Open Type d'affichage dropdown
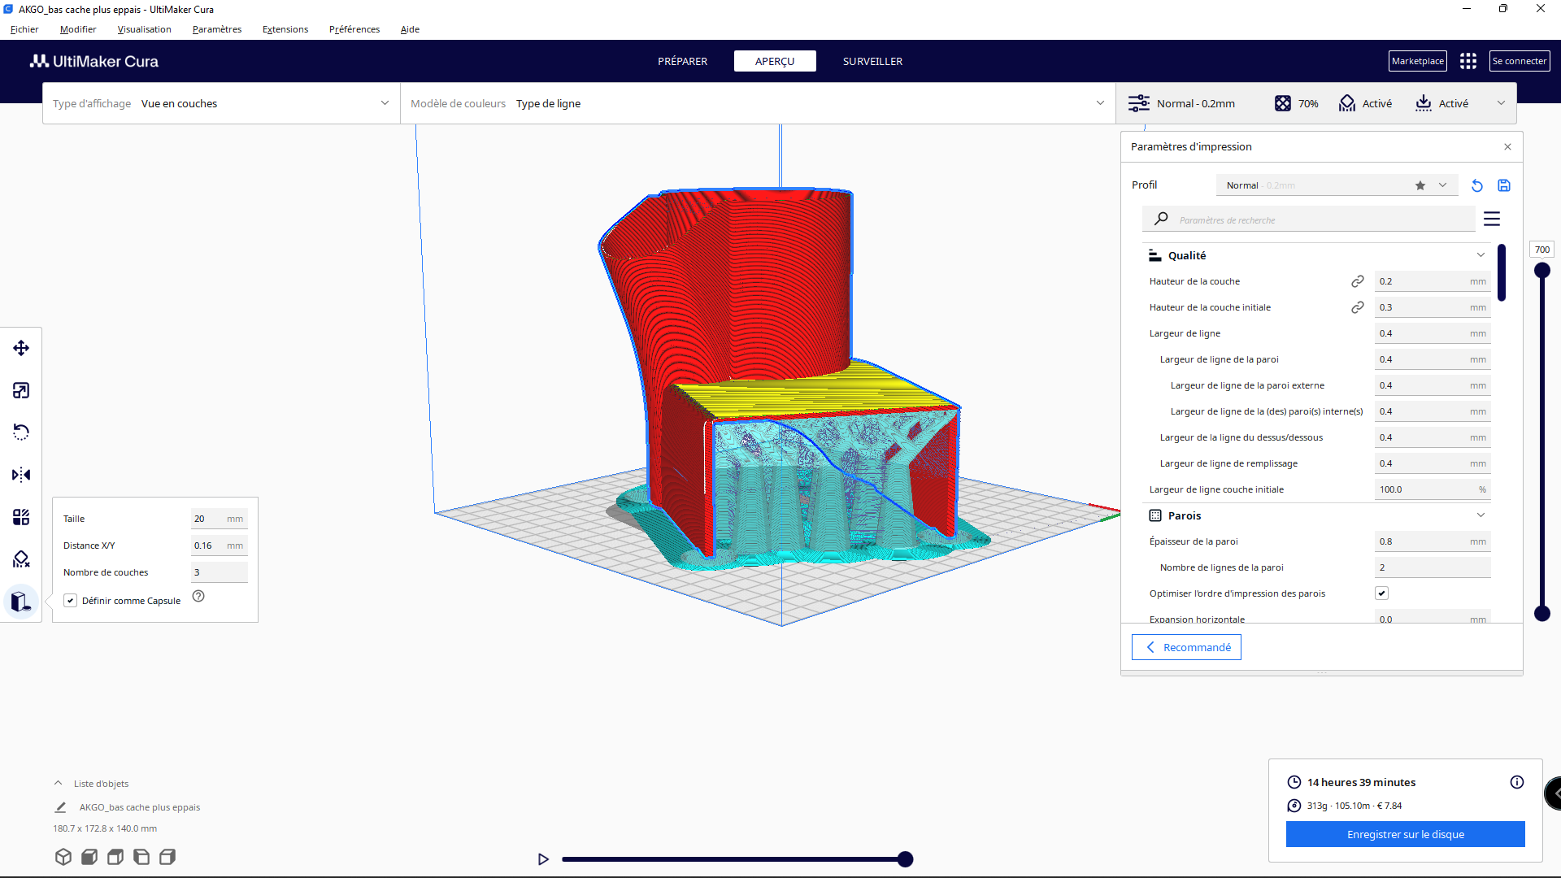The image size is (1561, 878). [221, 103]
